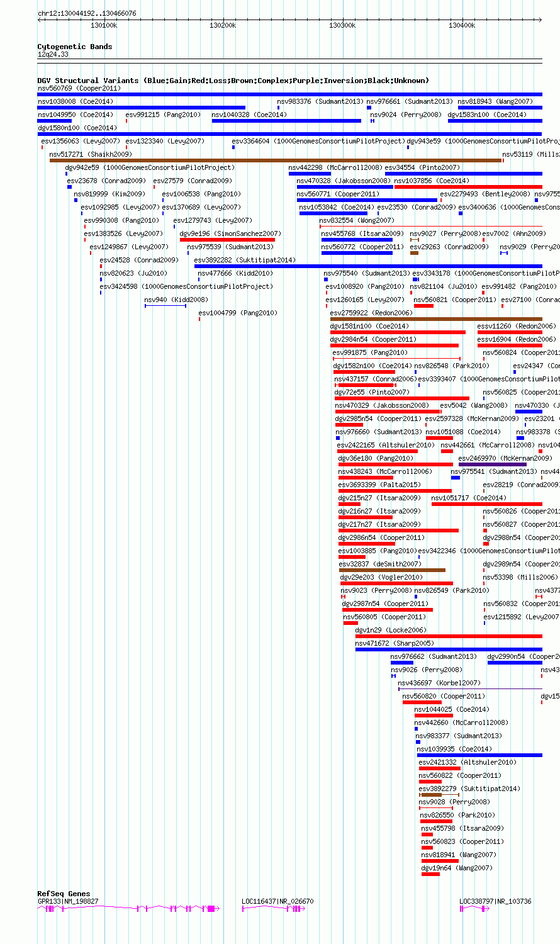Image resolution: width=560 pixels, height=944 pixels.
Task: Open variant nsv470328 (Jakobsson2008)
Action: pos(344,181)
